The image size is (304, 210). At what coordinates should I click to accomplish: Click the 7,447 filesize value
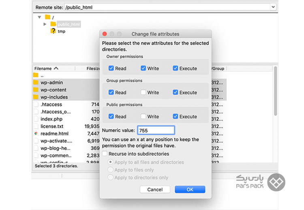pos(93,134)
